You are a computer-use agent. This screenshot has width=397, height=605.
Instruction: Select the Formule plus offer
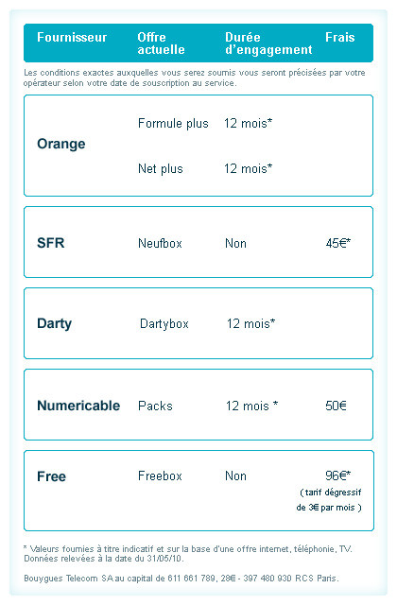(x=173, y=124)
